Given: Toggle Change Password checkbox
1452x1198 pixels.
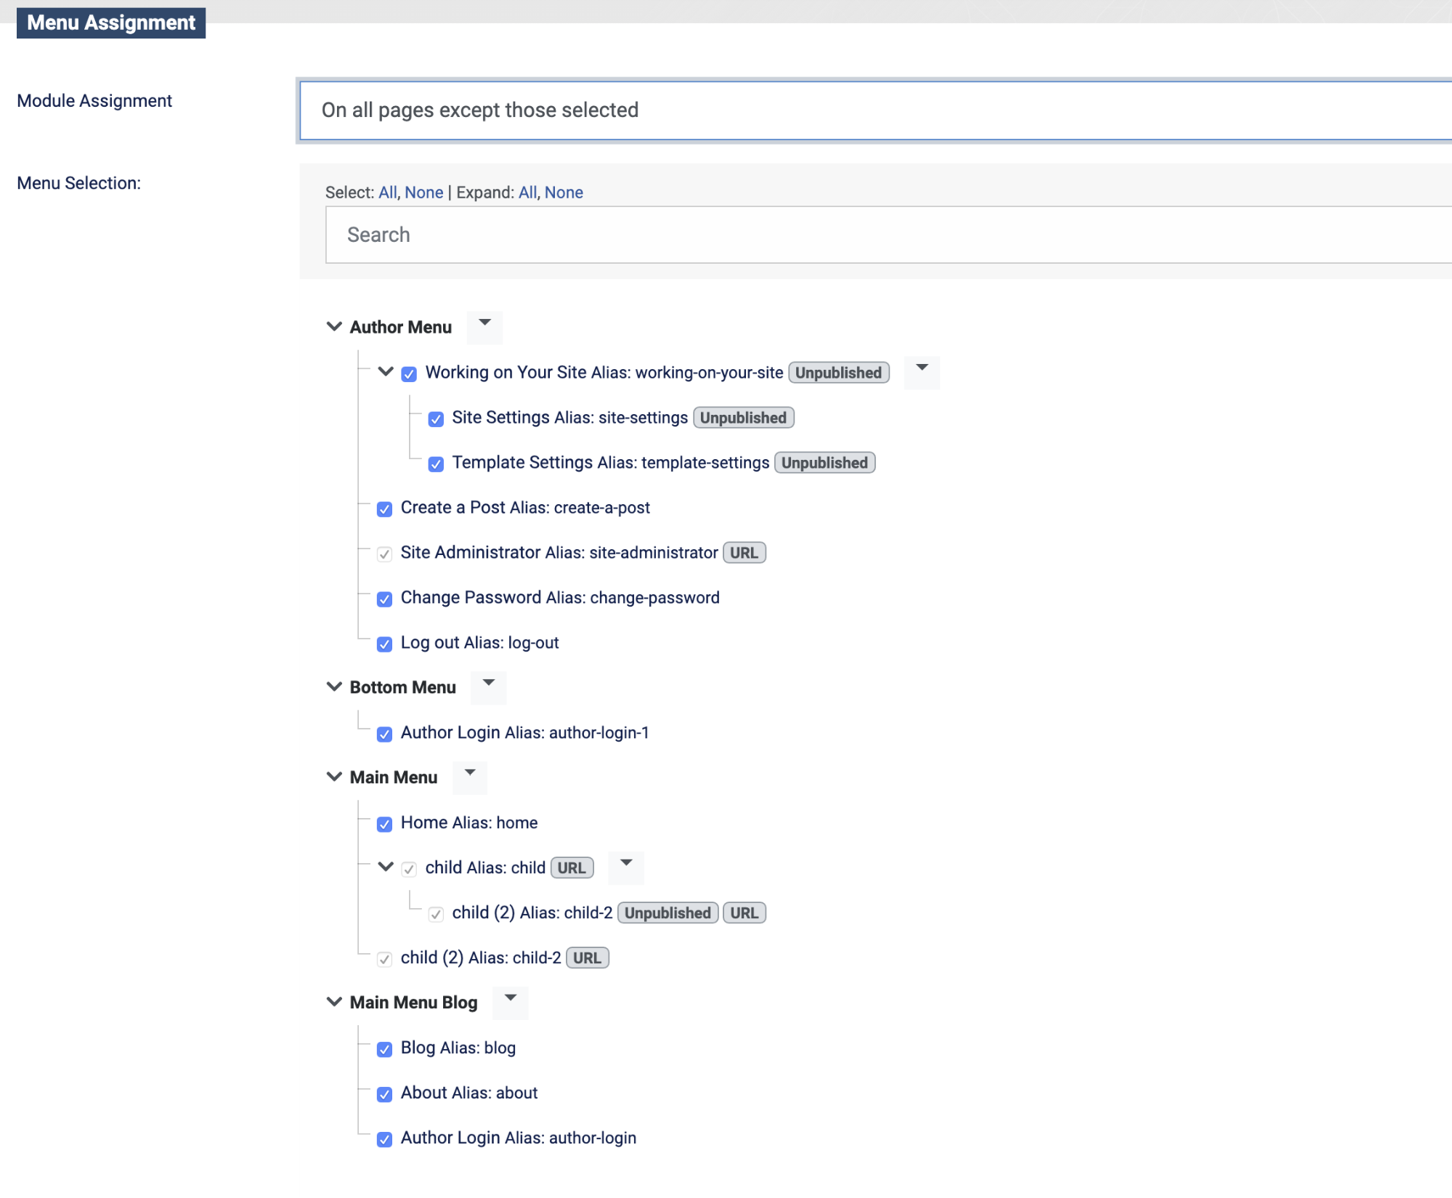Looking at the screenshot, I should 385,599.
